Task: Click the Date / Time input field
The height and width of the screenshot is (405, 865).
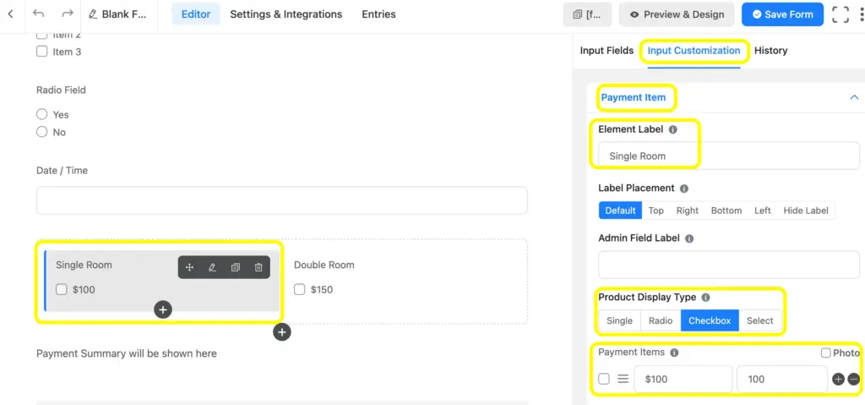Action: [282, 200]
